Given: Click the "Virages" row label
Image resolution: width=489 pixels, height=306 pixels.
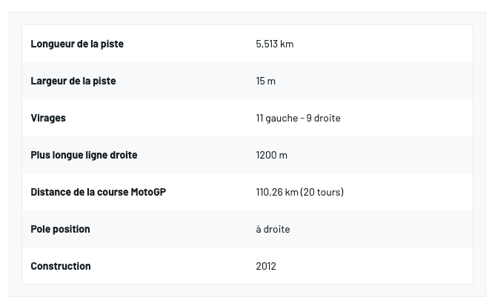Looking at the screenshot, I should pyautogui.click(x=48, y=118).
